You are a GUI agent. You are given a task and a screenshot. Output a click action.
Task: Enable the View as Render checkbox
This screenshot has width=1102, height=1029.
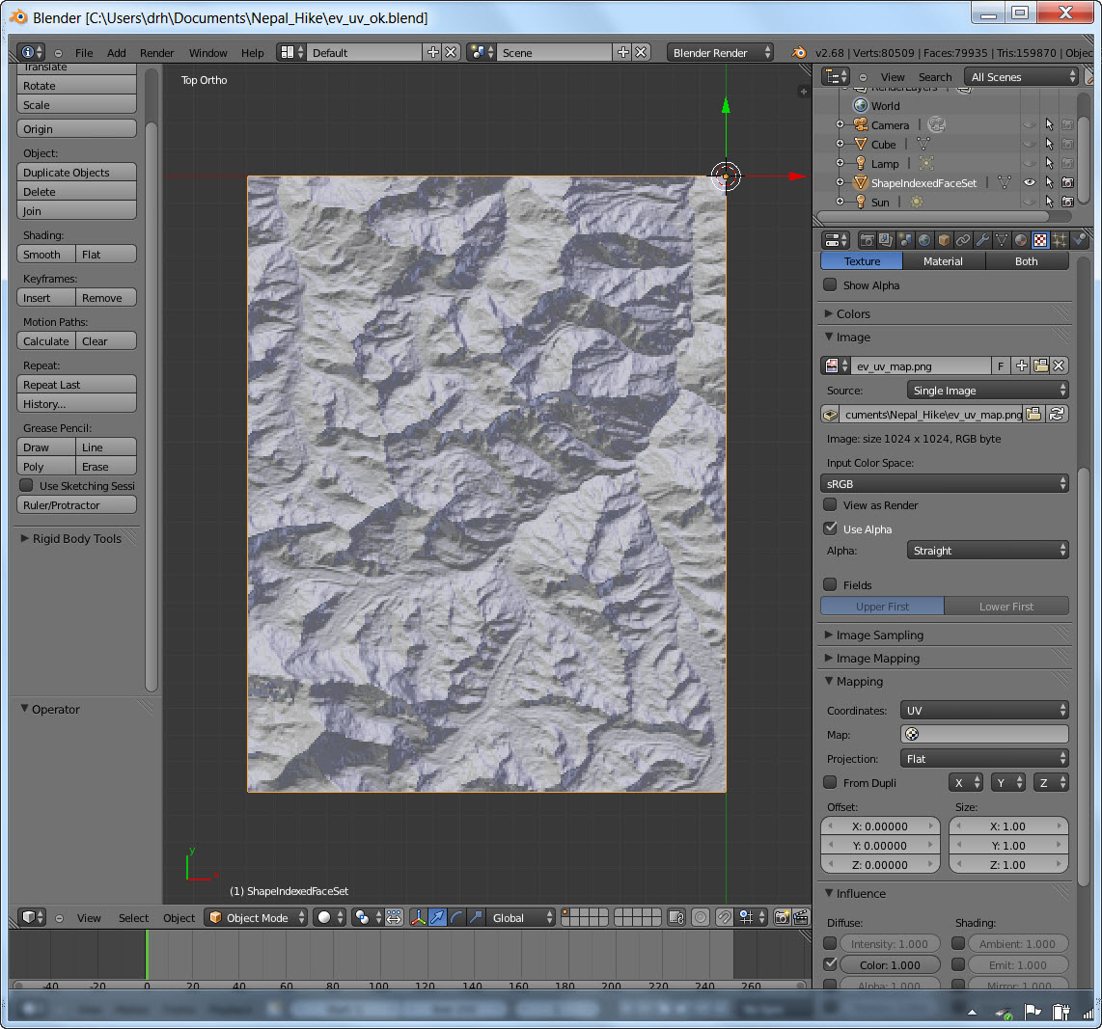pos(830,505)
